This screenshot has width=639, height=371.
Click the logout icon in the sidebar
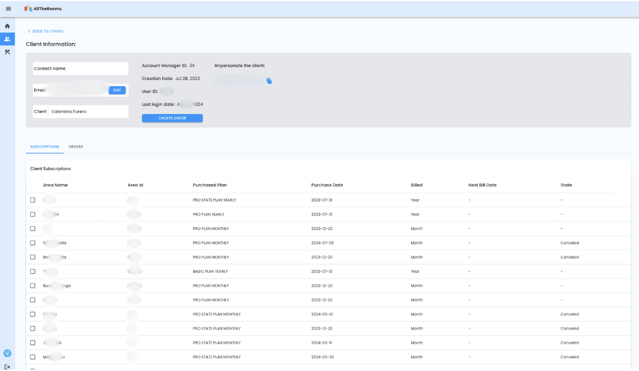(8, 366)
